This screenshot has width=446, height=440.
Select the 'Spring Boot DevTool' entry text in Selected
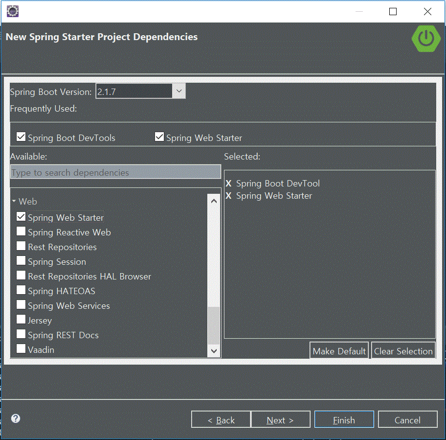[x=278, y=184]
